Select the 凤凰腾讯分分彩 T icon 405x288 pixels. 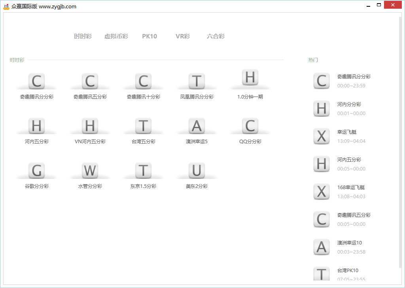coord(197,81)
